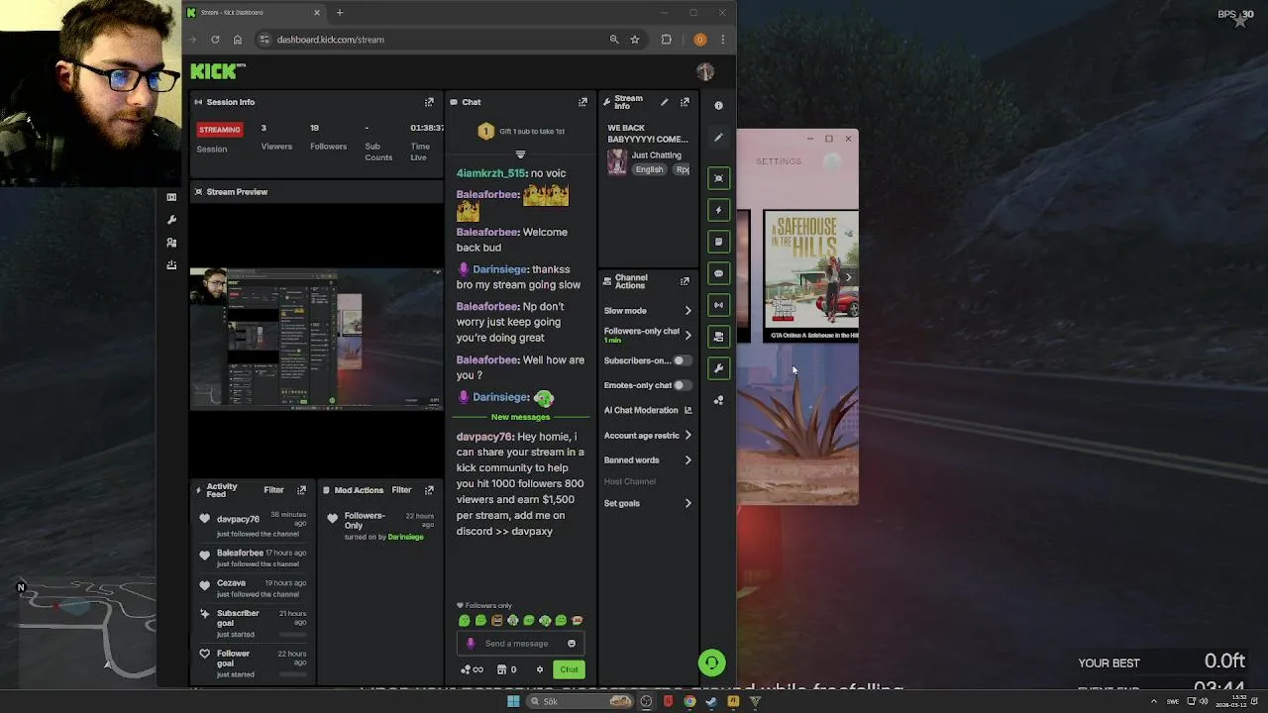Jump to New messages in chat
The image size is (1268, 713).
(520, 417)
